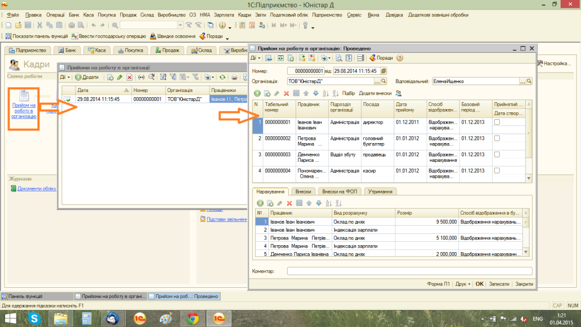The width and height of the screenshot is (581, 327).
Task: Open the Дії dropdown in document window
Action: pyautogui.click(x=255, y=58)
